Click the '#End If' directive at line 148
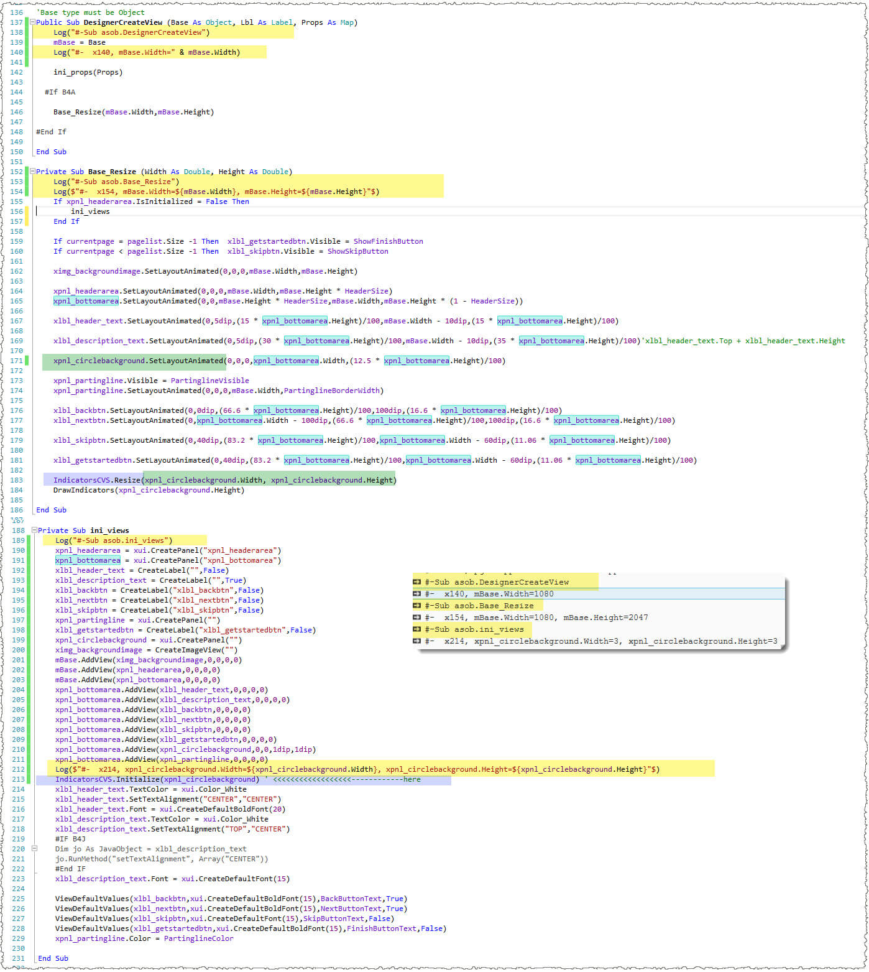 [51, 132]
